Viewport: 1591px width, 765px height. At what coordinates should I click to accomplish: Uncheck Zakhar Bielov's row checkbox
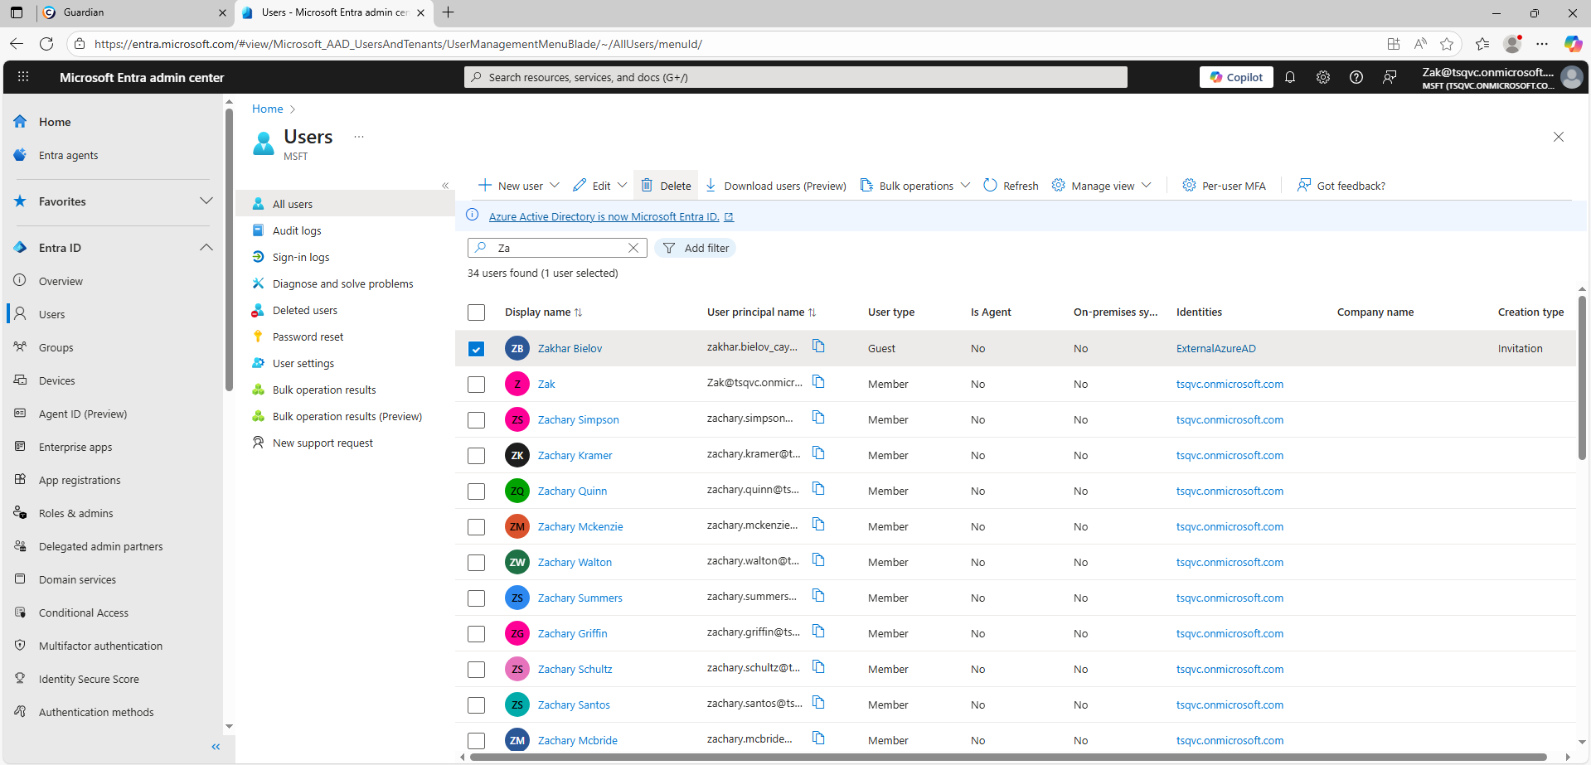[476, 348]
